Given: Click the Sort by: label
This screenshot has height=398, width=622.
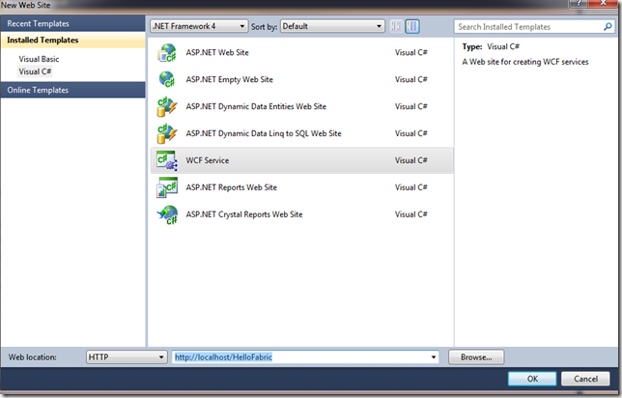Looking at the screenshot, I should coord(264,27).
